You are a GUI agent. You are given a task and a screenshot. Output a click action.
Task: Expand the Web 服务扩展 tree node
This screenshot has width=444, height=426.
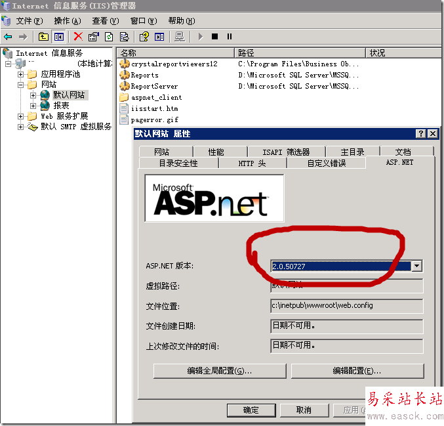pyautogui.click(x=20, y=116)
